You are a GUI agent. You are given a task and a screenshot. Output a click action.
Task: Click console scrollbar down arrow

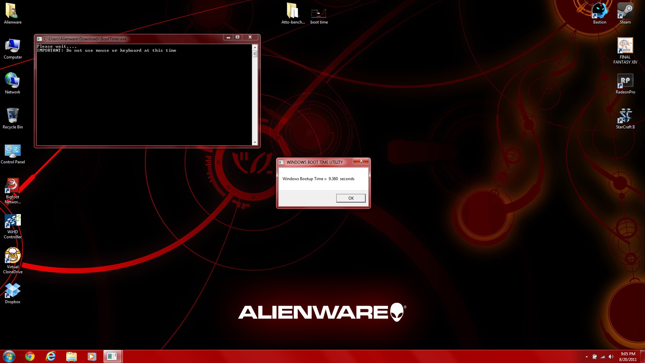coord(255,143)
